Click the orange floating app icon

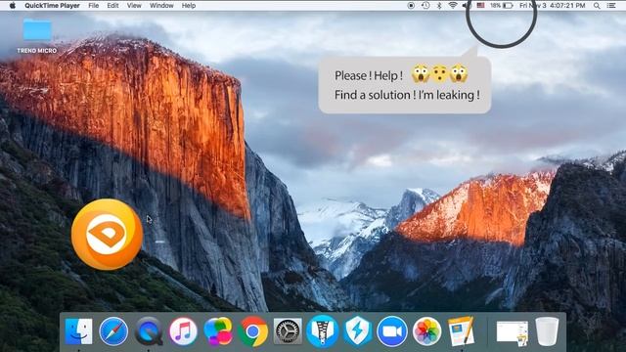[x=107, y=235]
